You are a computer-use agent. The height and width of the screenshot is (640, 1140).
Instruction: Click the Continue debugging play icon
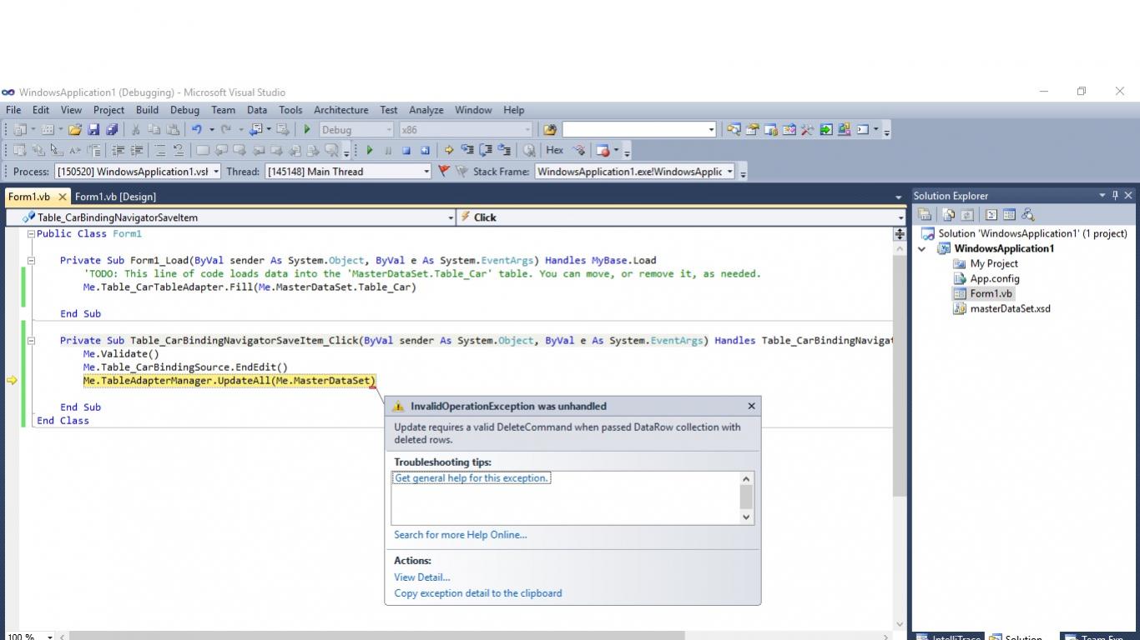(x=369, y=150)
